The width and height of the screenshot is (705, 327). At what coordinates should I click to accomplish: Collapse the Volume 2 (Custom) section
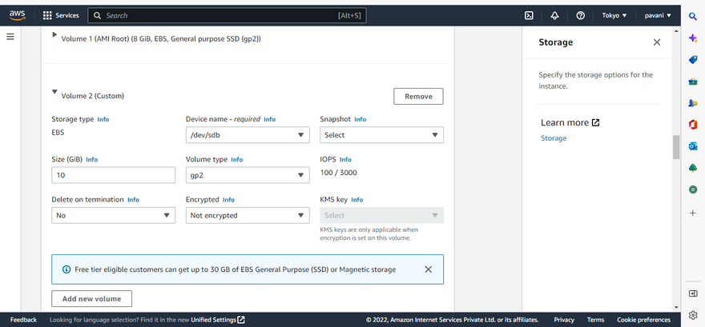(54, 93)
